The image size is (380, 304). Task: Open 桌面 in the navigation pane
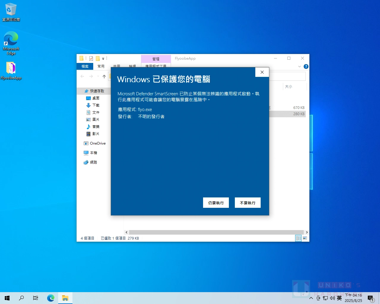(96, 98)
